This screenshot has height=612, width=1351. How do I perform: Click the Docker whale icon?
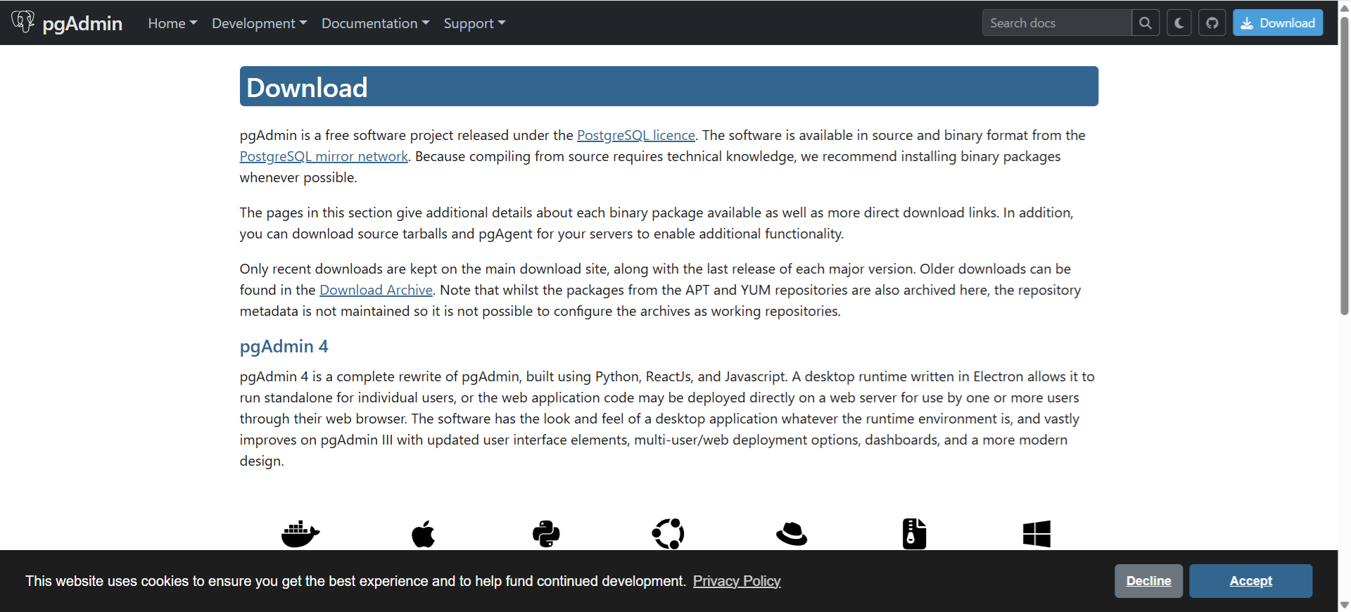[300, 534]
